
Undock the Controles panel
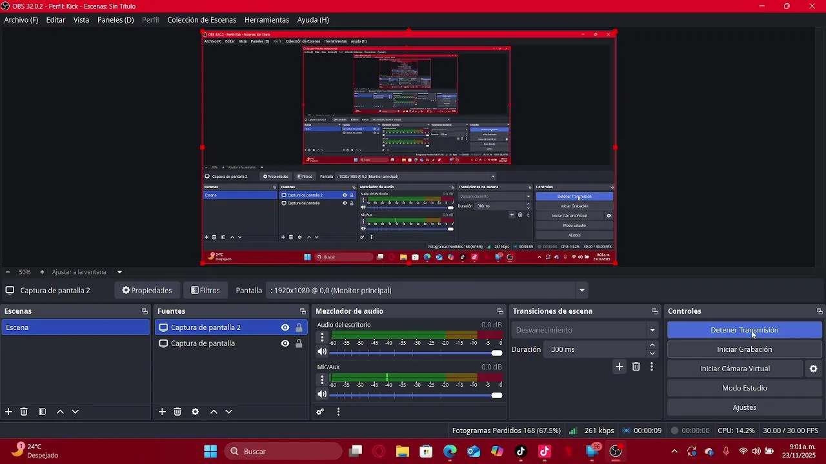(820, 311)
